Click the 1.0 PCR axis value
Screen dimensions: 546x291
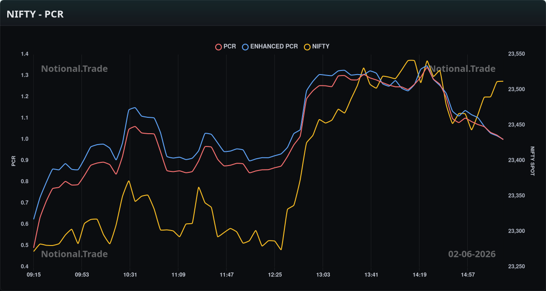(x=25, y=139)
